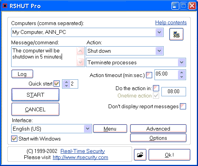Expand the Terminate processes dropdown

pos(181,62)
